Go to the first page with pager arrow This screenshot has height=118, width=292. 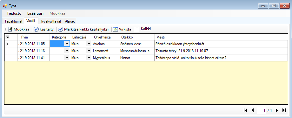click(x=245, y=110)
